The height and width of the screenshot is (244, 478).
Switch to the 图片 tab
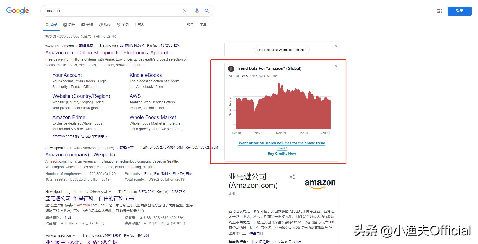point(69,25)
